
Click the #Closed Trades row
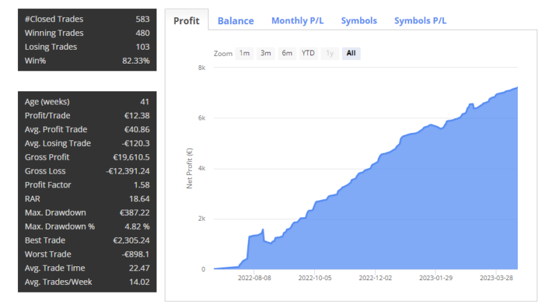point(87,19)
